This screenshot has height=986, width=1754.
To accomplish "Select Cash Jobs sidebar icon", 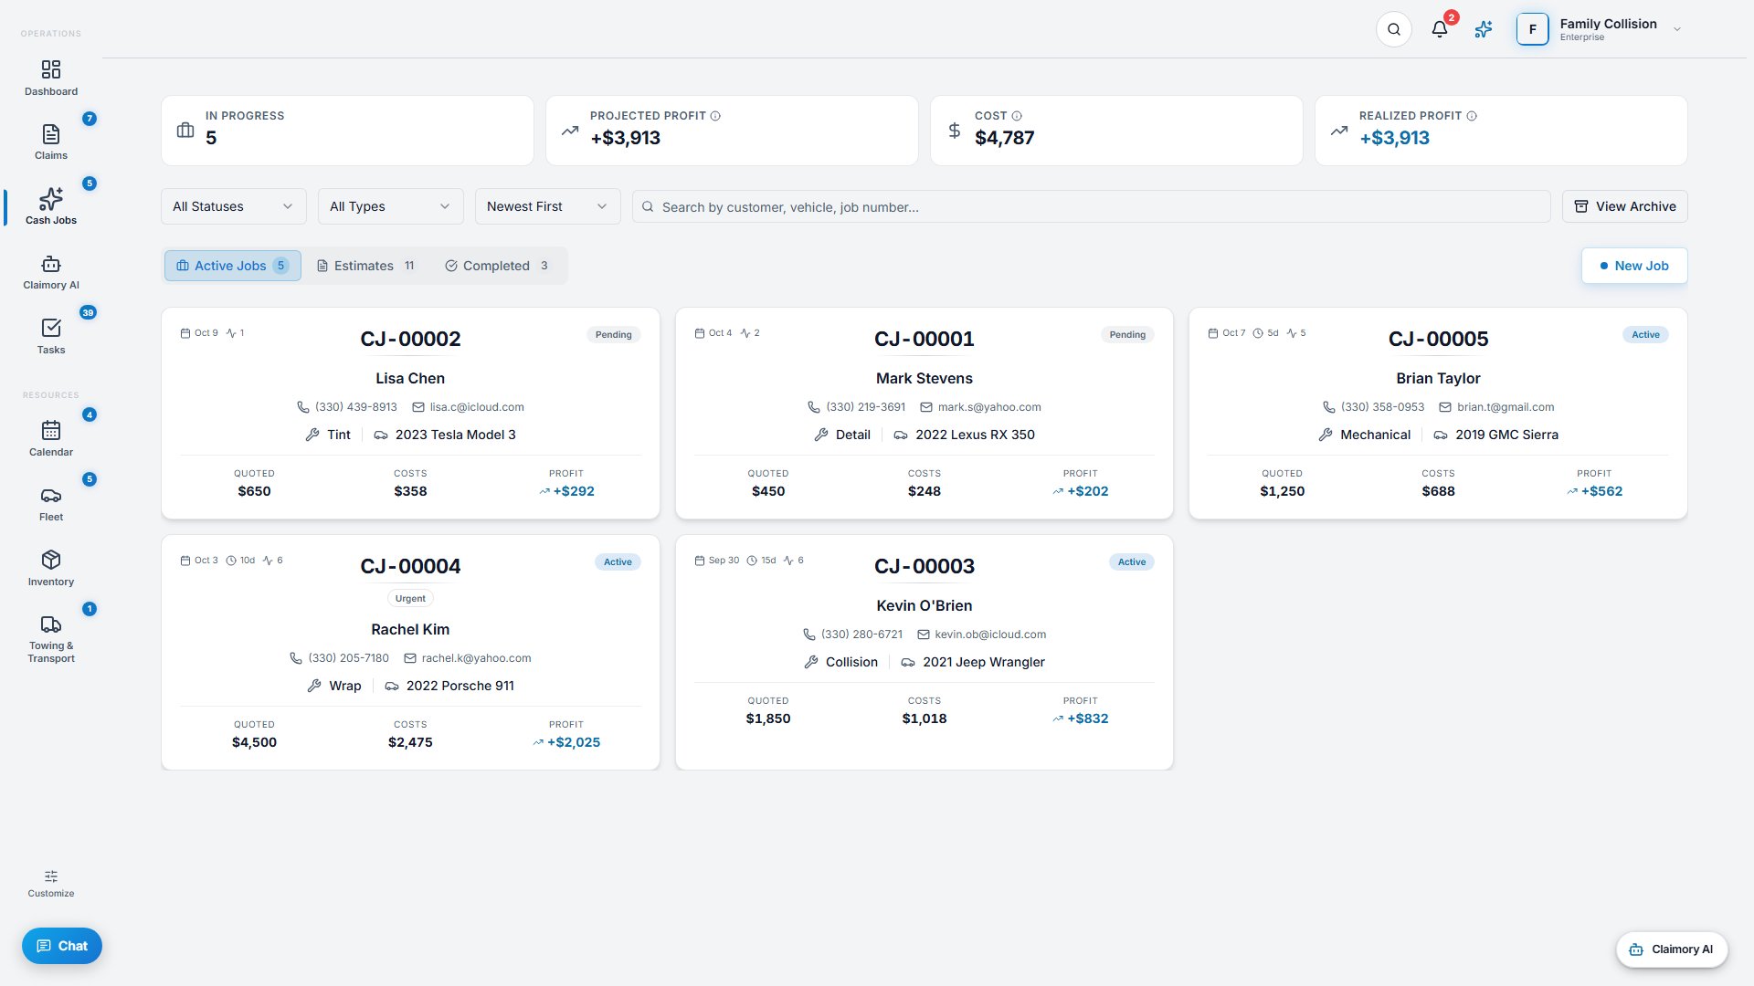I will pyautogui.click(x=51, y=199).
